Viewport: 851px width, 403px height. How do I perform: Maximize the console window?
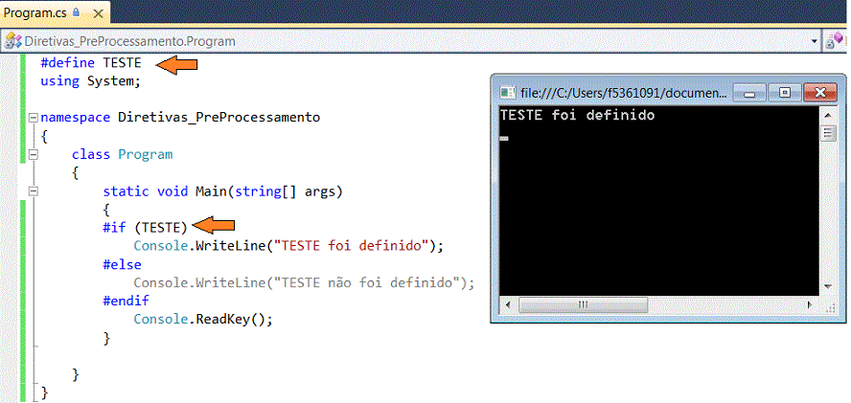pyautogui.click(x=785, y=93)
